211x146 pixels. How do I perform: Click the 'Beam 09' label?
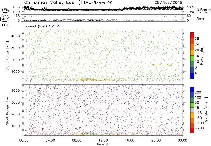pos(103,3)
